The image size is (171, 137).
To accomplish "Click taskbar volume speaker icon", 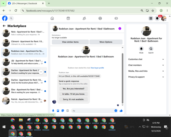I will (148, 127).
